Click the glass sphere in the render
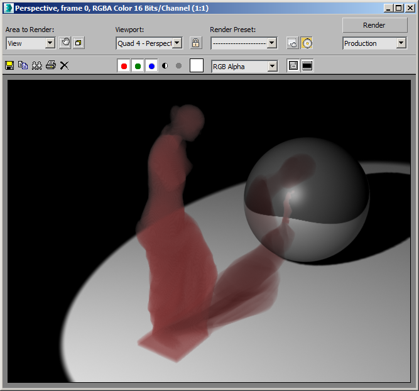The image size is (419, 391). pyautogui.click(x=307, y=200)
